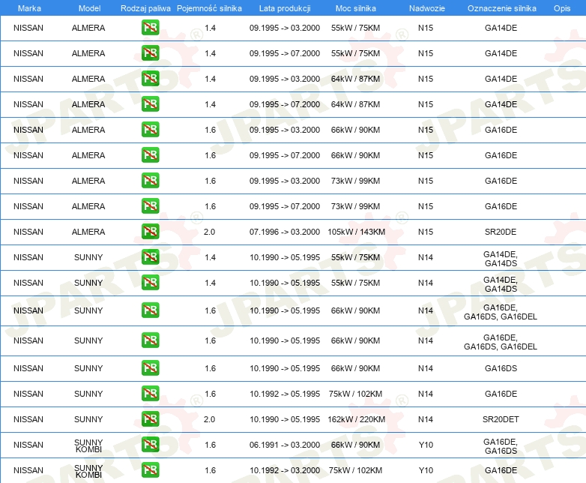Click '75kW / 102KM' in Sunny N14 row
This screenshot has height=483, width=586.
355,394
